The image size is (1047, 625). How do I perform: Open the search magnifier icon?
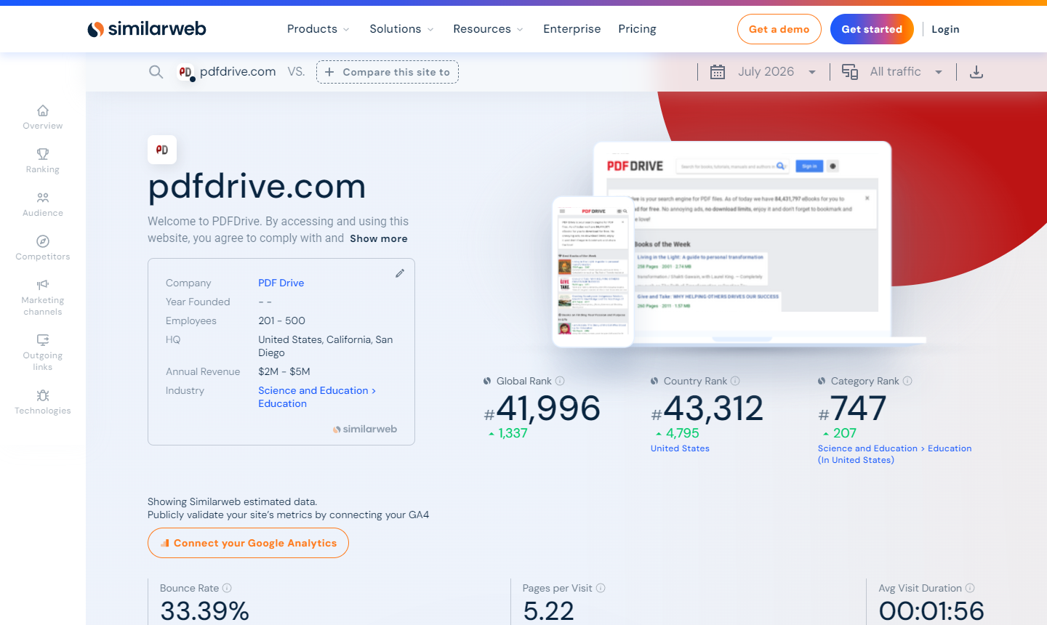tap(156, 72)
